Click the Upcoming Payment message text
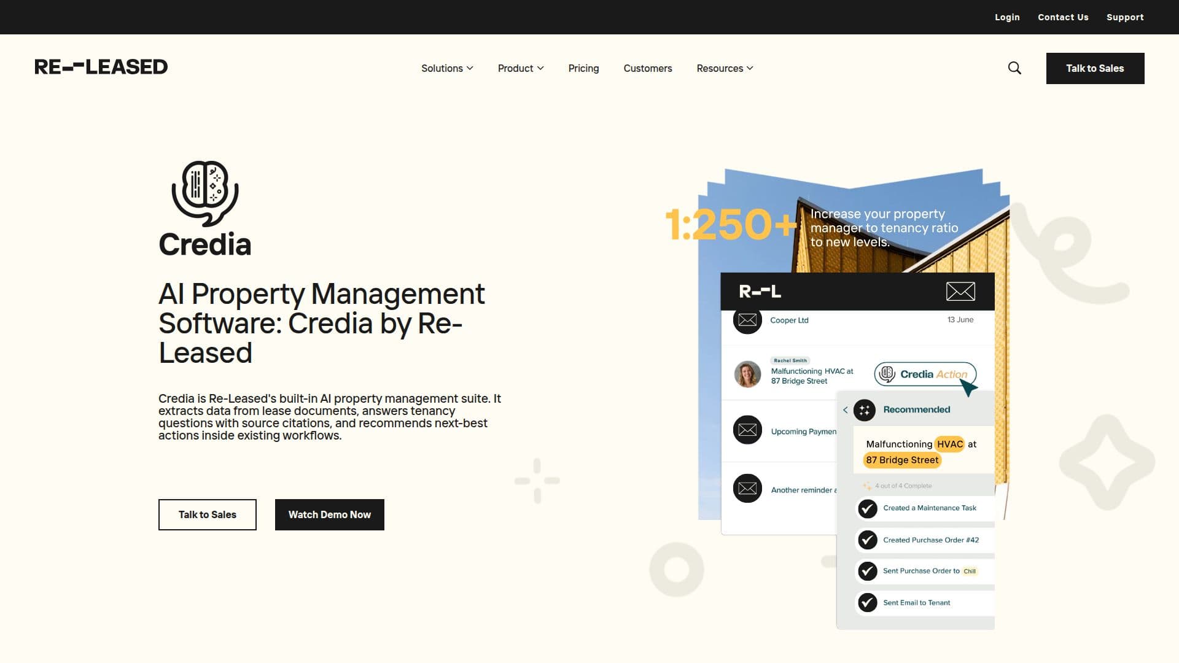The height and width of the screenshot is (663, 1179). click(x=803, y=432)
